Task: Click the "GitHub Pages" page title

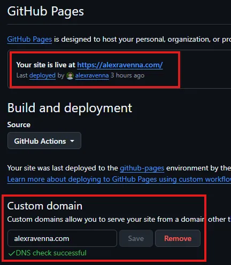Action: pyautogui.click(x=45, y=12)
